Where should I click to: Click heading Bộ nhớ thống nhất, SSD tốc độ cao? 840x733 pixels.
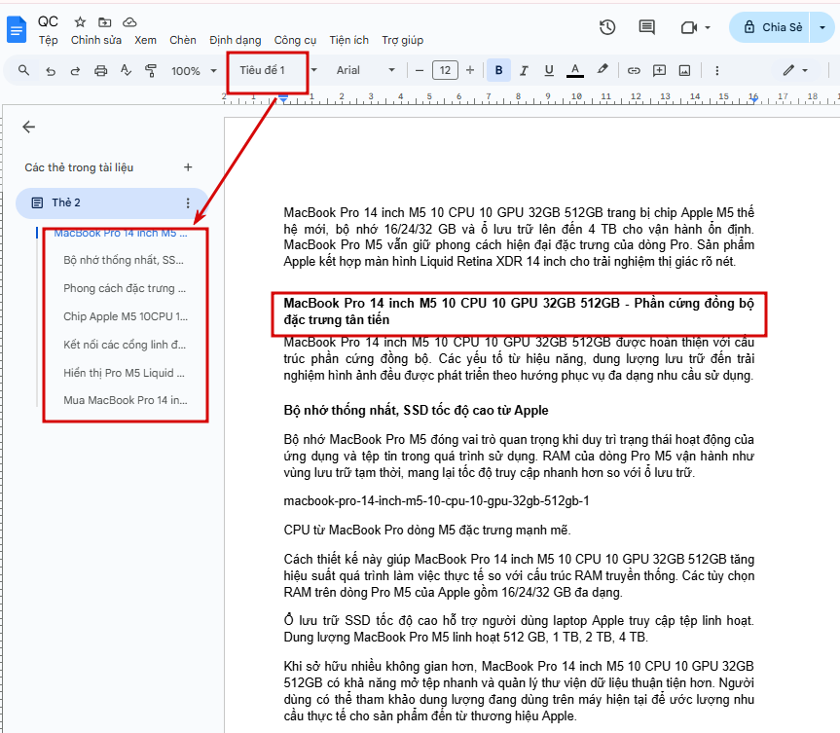click(x=416, y=411)
